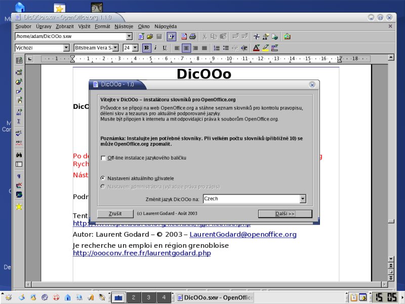The image size is (405, 304).
Task: Align text to the right
Action: (x=195, y=48)
